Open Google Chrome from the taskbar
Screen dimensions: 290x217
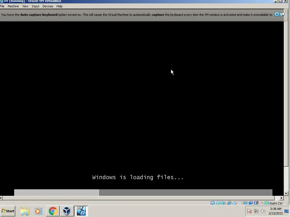pos(53,211)
